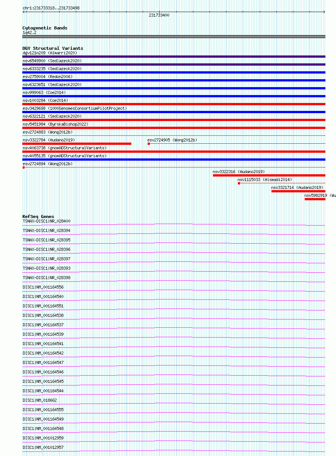Select variant nsv3321714 (Audano2019) label
Image resolution: width=336 pixels, height=456 pixels.
click(297, 187)
